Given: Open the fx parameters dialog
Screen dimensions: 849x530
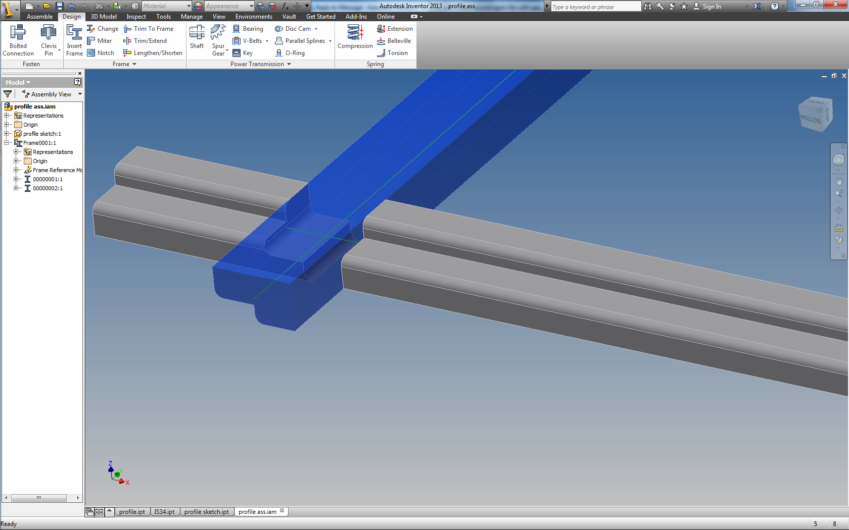Looking at the screenshot, I should [x=285, y=6].
